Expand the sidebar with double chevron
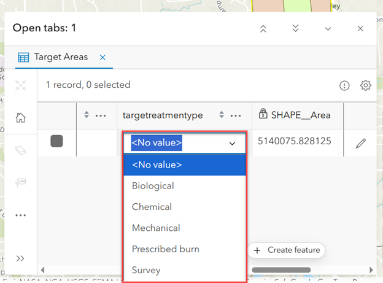The image size is (383, 283). 20,258
